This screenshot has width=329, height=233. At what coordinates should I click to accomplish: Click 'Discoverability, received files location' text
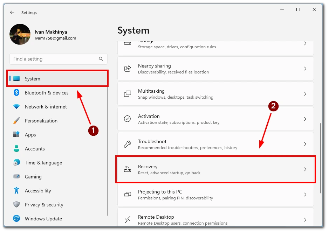click(x=173, y=72)
